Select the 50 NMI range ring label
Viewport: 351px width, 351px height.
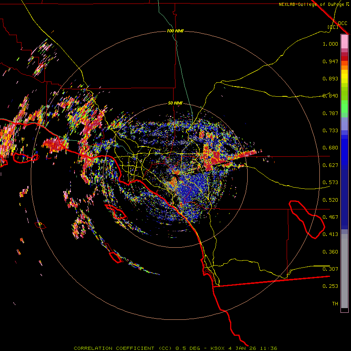pyautogui.click(x=175, y=103)
